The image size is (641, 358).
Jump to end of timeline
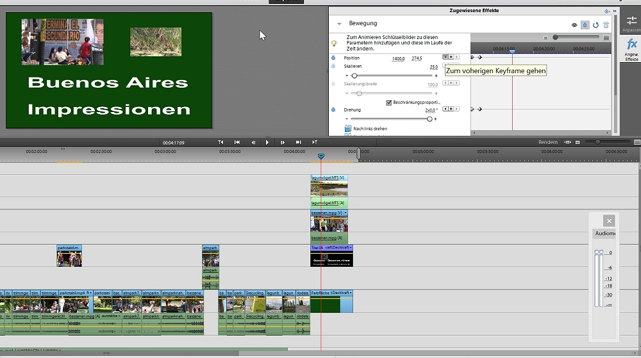(299, 142)
